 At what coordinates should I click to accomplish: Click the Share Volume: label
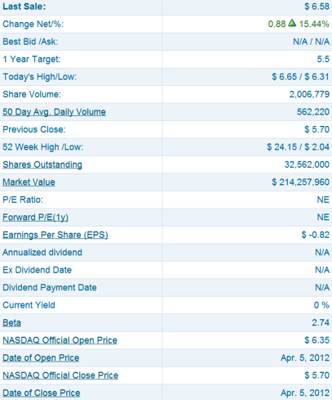(32, 94)
